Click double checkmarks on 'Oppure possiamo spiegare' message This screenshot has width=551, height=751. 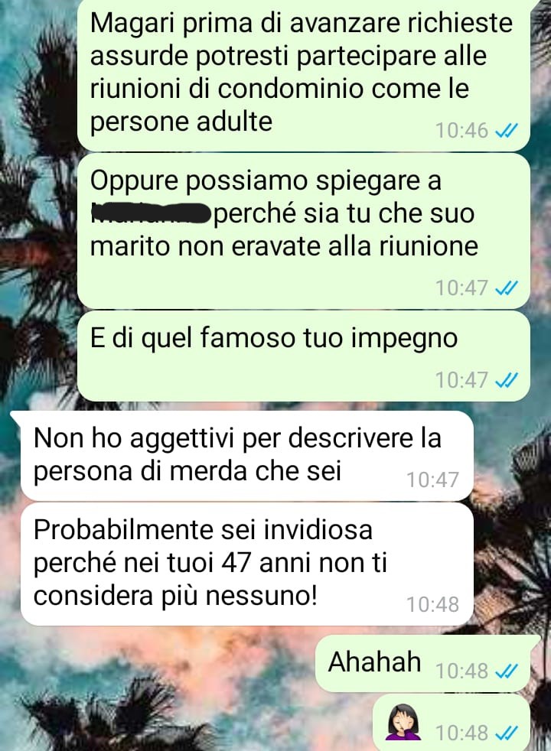506,288
